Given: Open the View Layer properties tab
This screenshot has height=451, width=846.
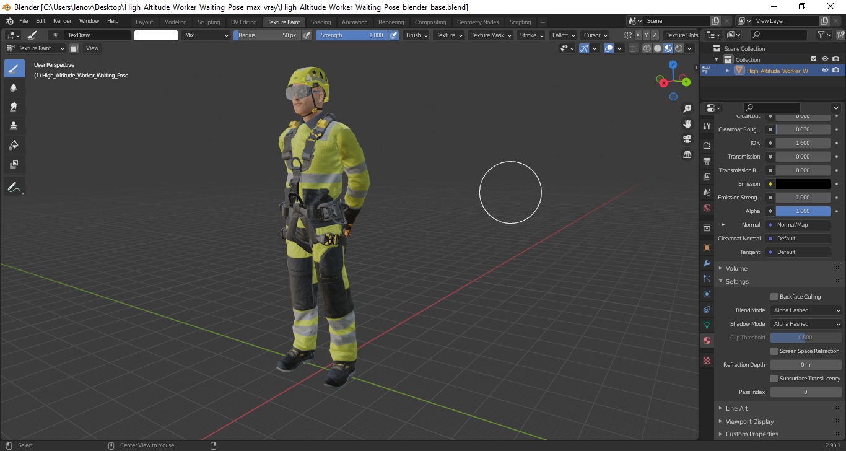Looking at the screenshot, I should point(707,177).
